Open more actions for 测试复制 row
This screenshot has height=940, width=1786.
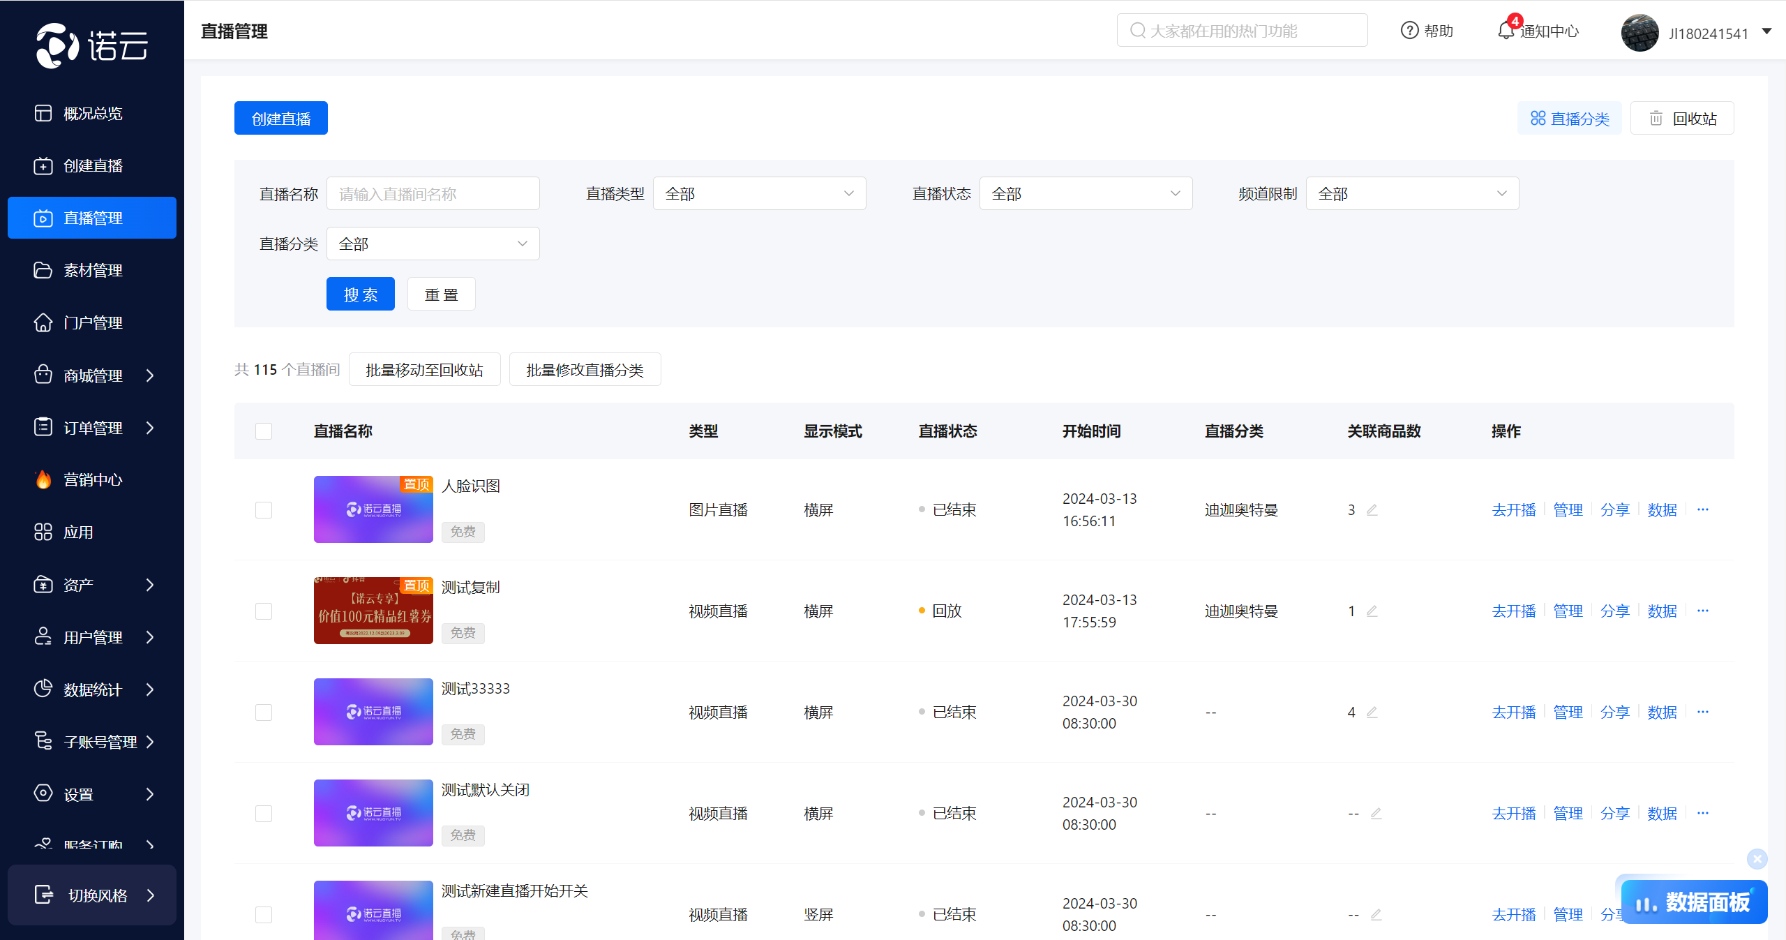[1703, 611]
